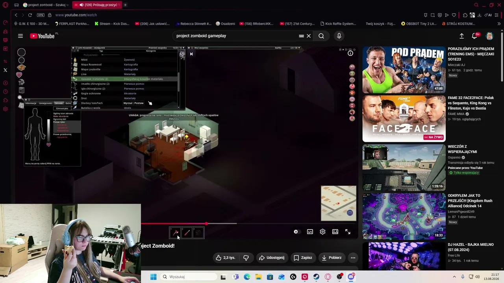
Task: Visit the Mleczaki AJ channel link
Action: 456,65
